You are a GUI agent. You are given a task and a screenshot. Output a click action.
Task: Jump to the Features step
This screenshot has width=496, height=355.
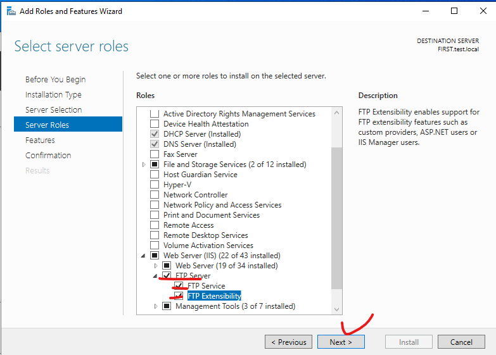[x=40, y=140]
